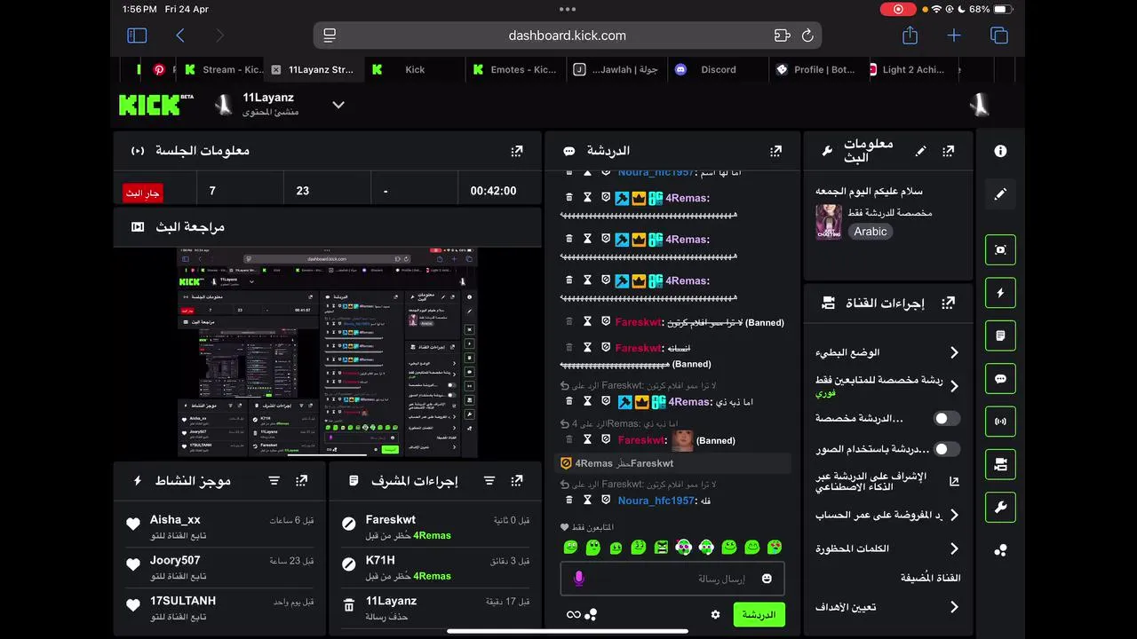Click the trash icon on Fareskwt's image message
The width and height of the screenshot is (1137, 639).
[569, 439]
